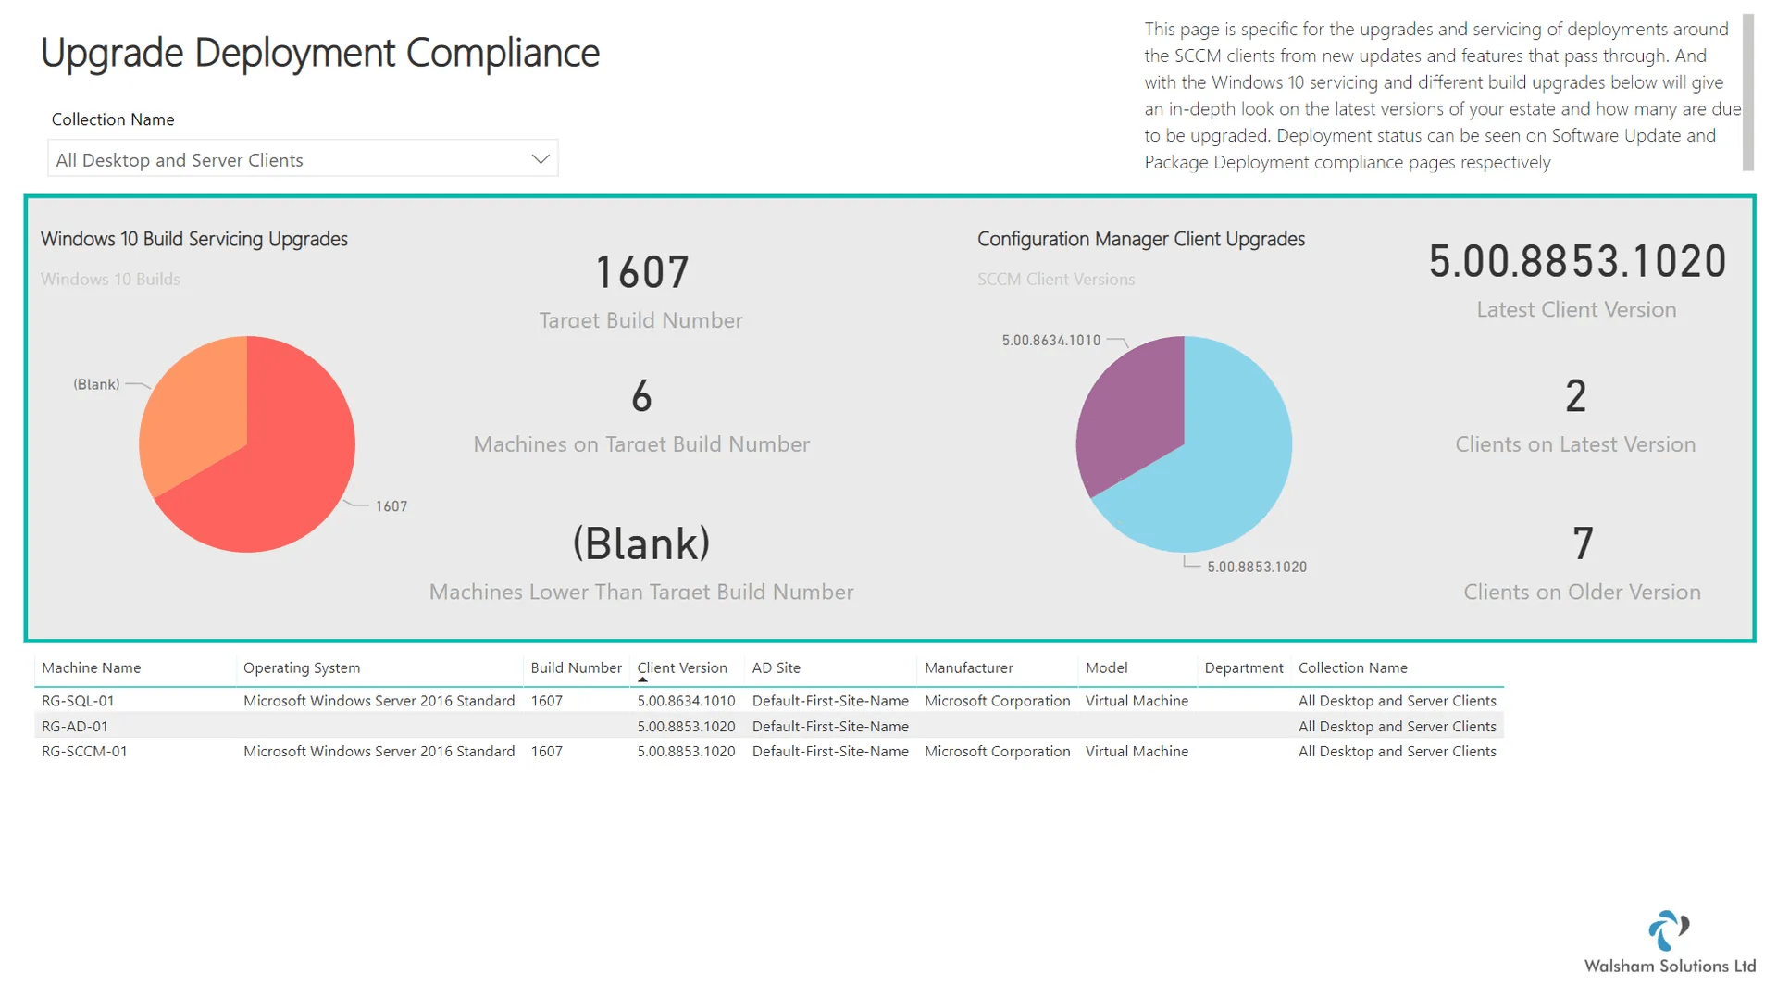Select the RG-SQL-01 table row
Screen dimensions: 1777x998
(x=370, y=701)
